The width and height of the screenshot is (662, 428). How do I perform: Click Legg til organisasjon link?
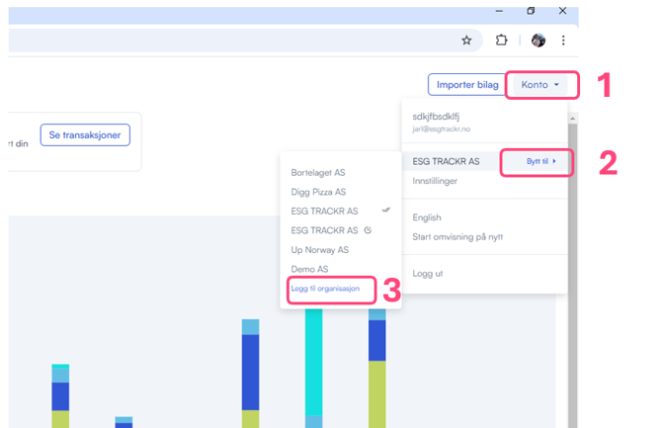(x=326, y=289)
